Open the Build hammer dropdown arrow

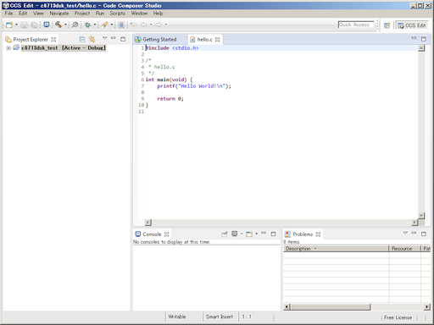click(x=65, y=25)
